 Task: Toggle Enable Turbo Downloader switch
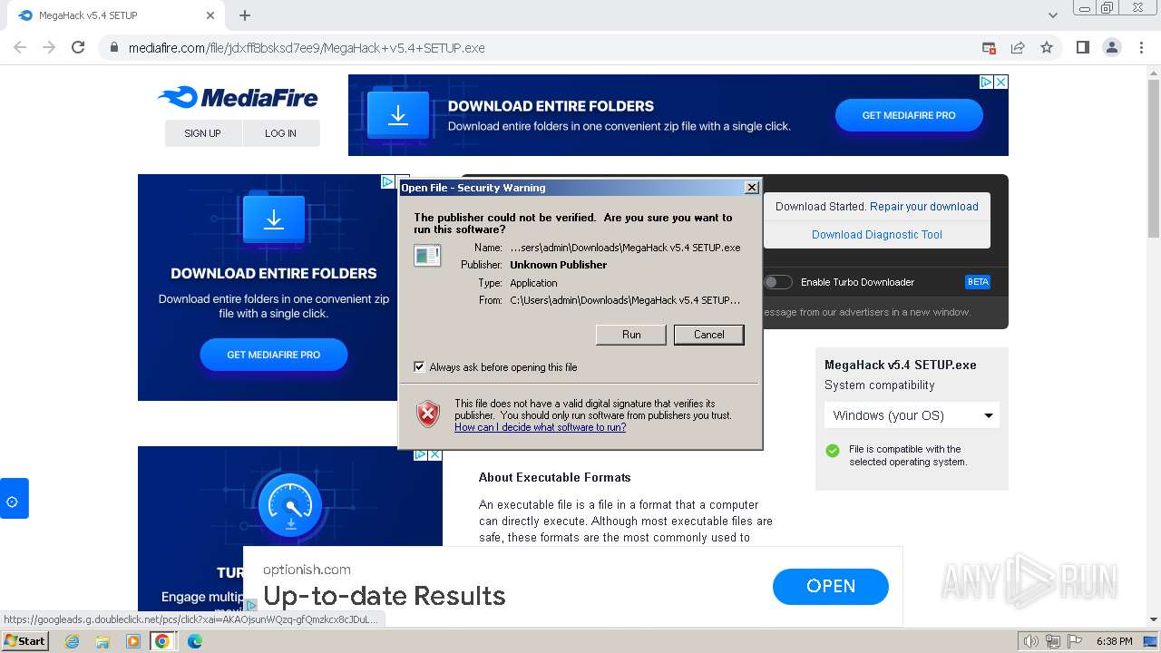(x=777, y=282)
